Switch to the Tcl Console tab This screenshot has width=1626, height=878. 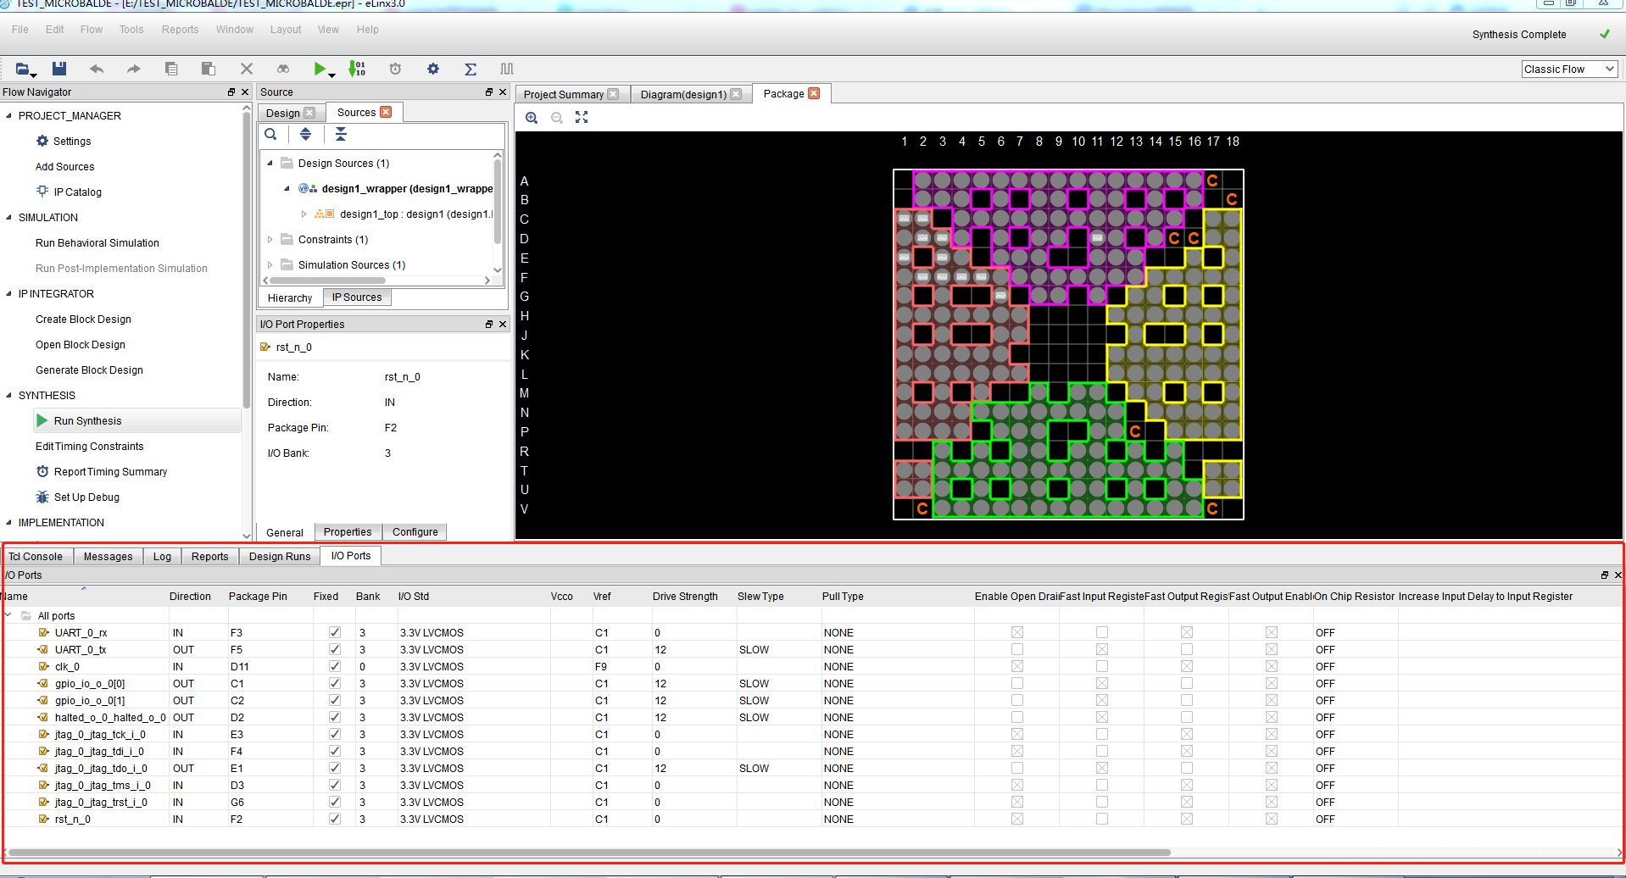36,556
